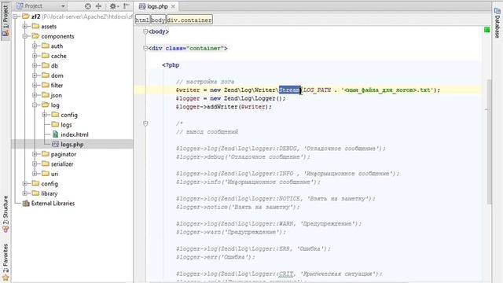Open the 1: Project side tab
The image size is (503, 283).
[x=6, y=21]
